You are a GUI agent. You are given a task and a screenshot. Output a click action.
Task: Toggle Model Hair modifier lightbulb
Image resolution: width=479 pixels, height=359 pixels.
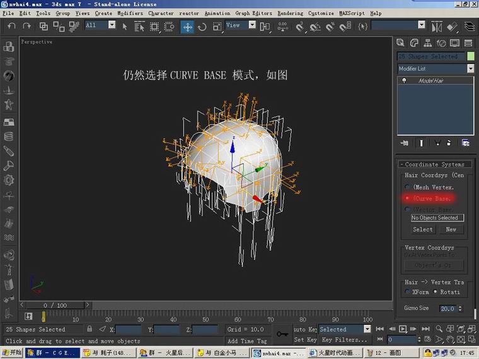(404, 81)
